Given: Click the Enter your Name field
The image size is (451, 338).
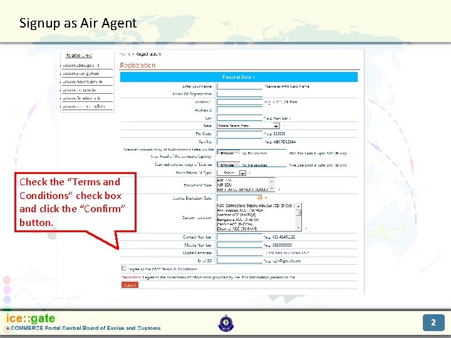Looking at the screenshot, I should (239, 86).
